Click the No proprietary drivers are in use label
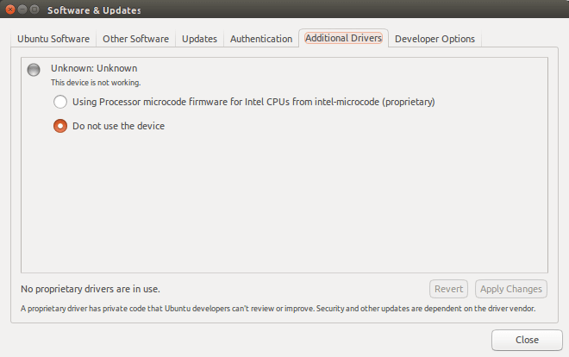569x357 pixels. [x=91, y=289]
